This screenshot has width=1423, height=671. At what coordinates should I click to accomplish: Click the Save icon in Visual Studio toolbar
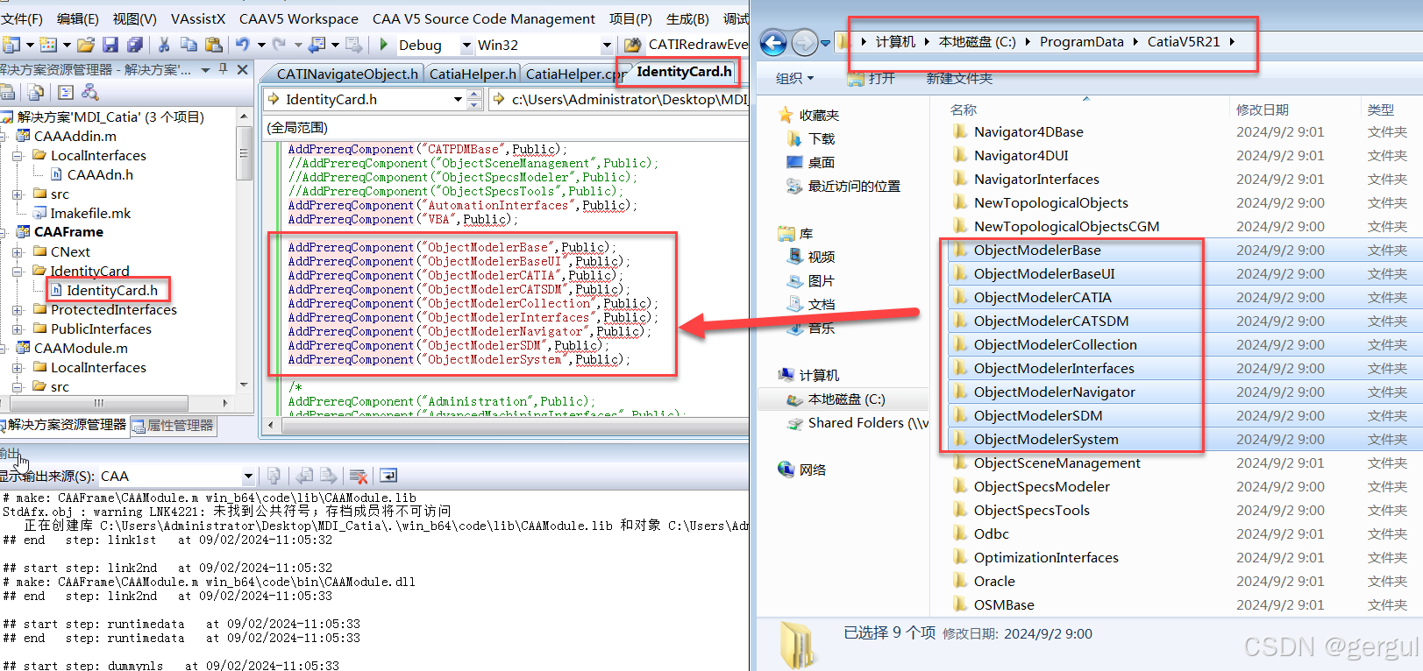coord(110,45)
